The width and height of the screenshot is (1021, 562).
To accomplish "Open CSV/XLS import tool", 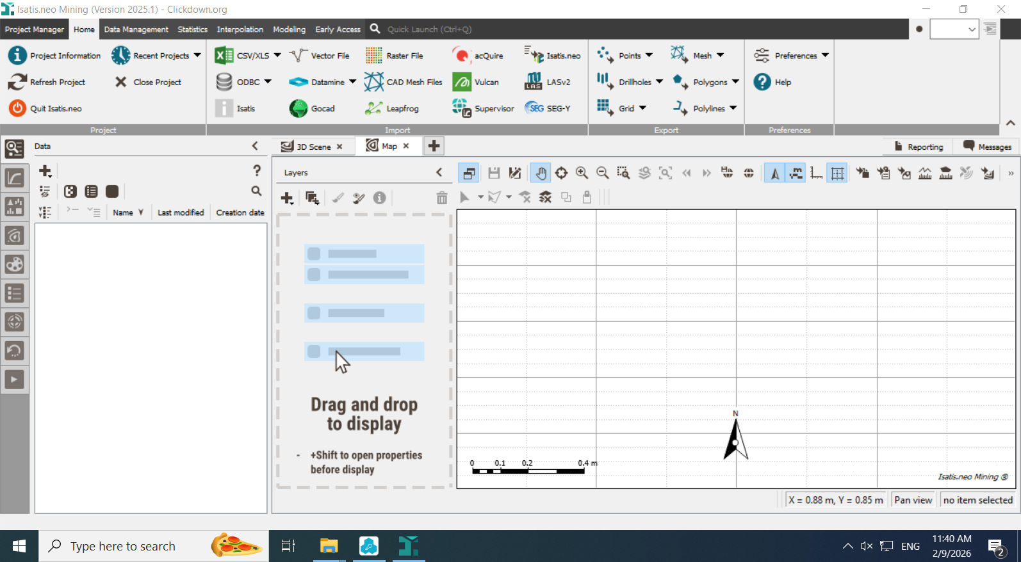I will click(242, 56).
